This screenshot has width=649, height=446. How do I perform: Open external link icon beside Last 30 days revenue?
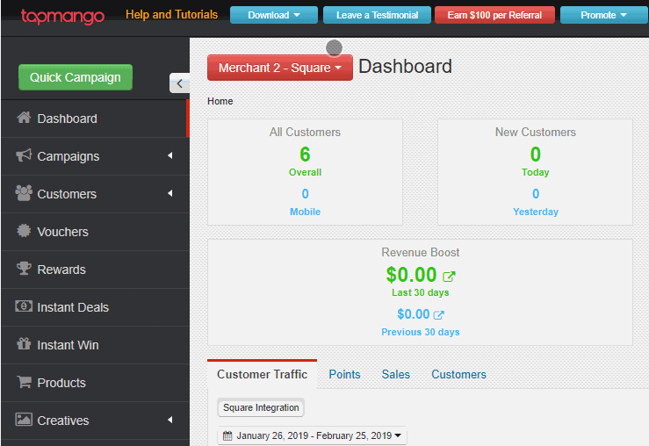449,277
